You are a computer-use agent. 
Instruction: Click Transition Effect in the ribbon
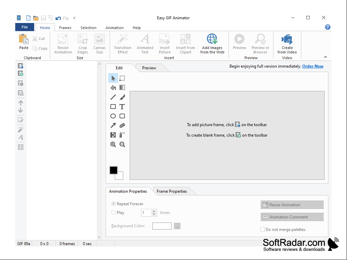click(x=123, y=44)
